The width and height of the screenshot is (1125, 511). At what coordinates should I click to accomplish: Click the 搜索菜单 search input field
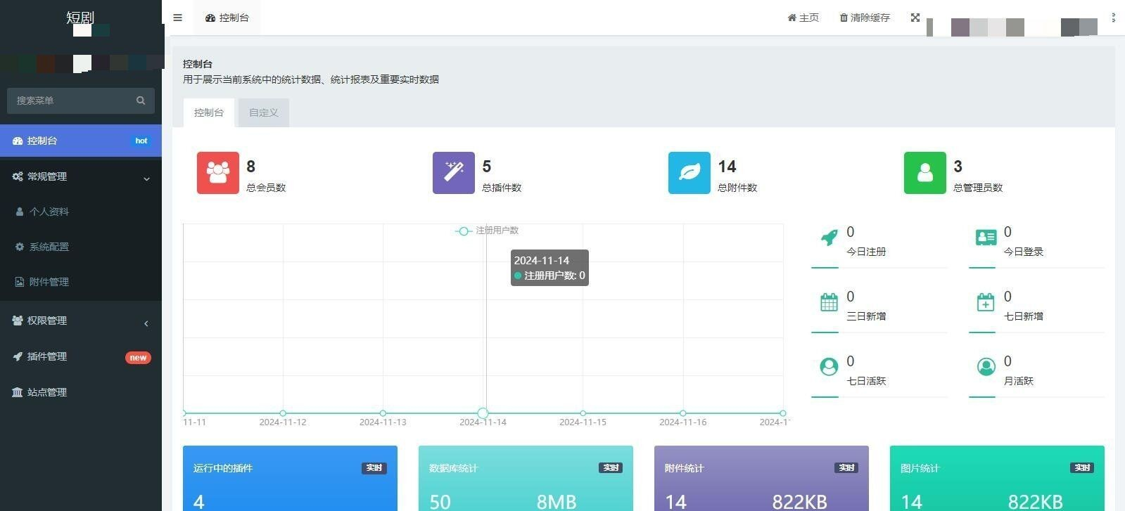70,101
